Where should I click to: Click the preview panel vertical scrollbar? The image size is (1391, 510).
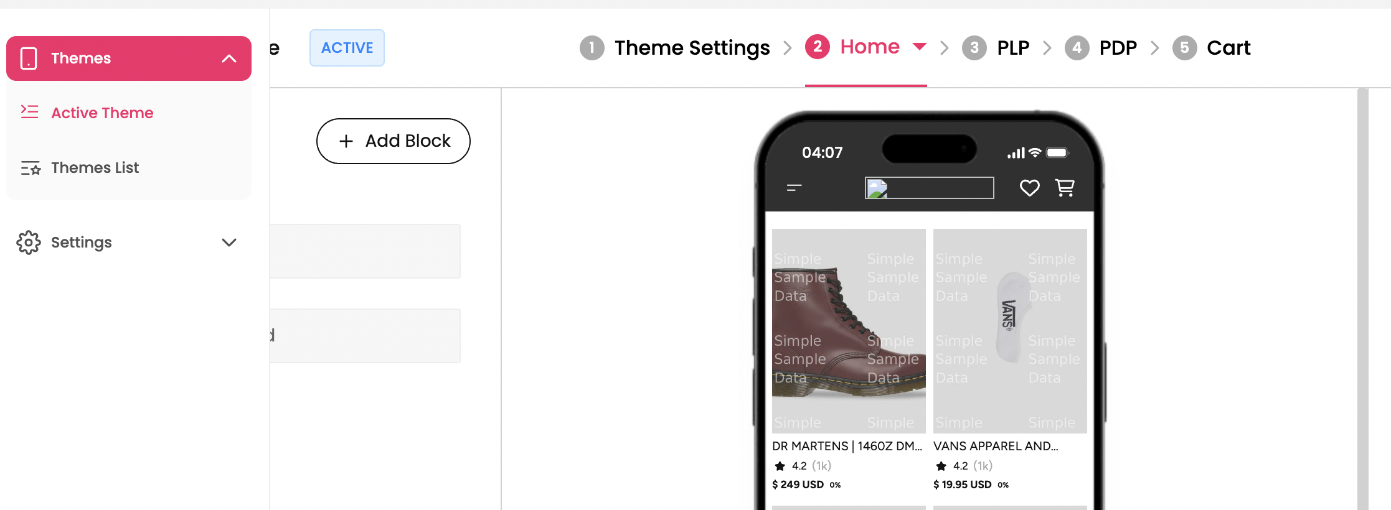pyautogui.click(x=1362, y=299)
